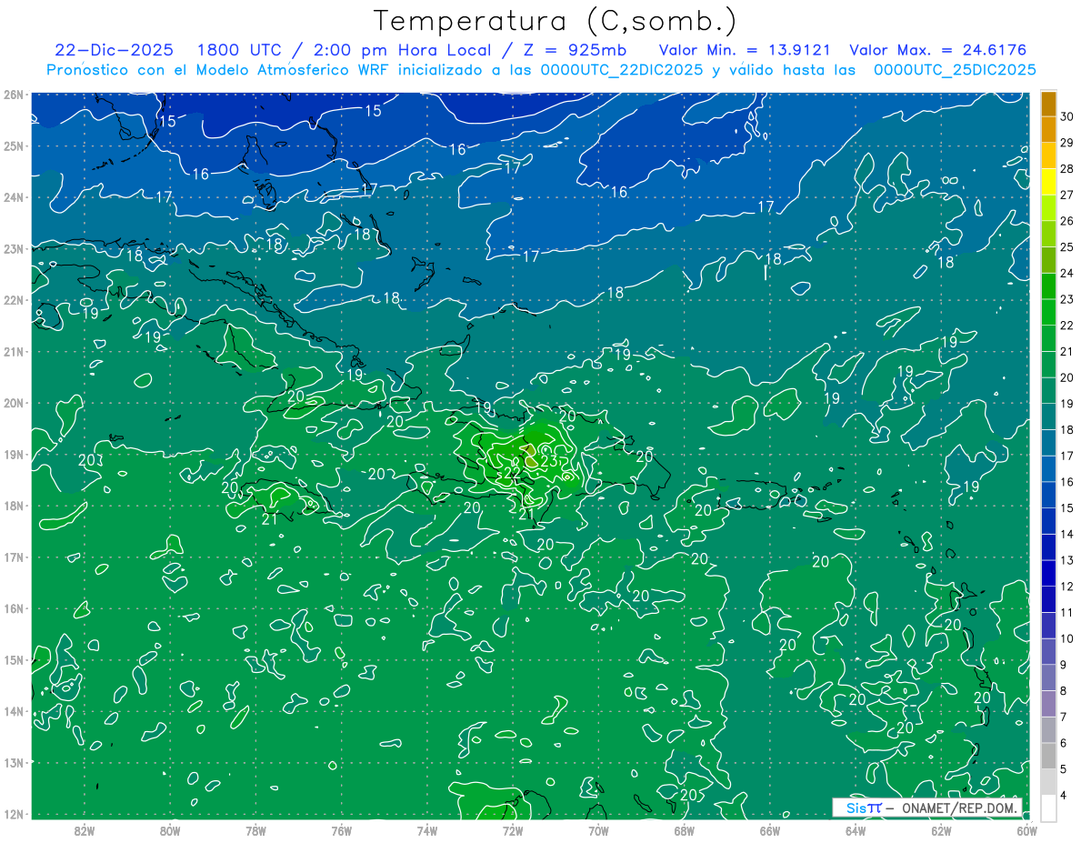Click the longitude axis label '82W'
This screenshot has height=843, width=1091.
click(85, 830)
